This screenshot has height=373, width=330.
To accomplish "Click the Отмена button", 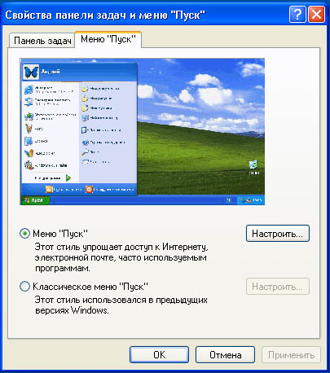I will pyautogui.click(x=225, y=355).
